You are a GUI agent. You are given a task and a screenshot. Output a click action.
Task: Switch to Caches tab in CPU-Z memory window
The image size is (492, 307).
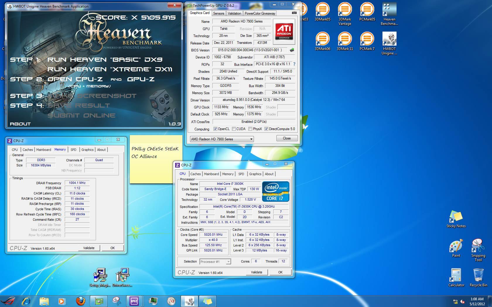28,150
